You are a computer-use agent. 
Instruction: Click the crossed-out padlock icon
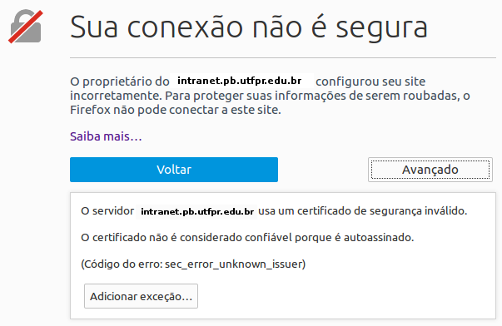pyautogui.click(x=26, y=27)
